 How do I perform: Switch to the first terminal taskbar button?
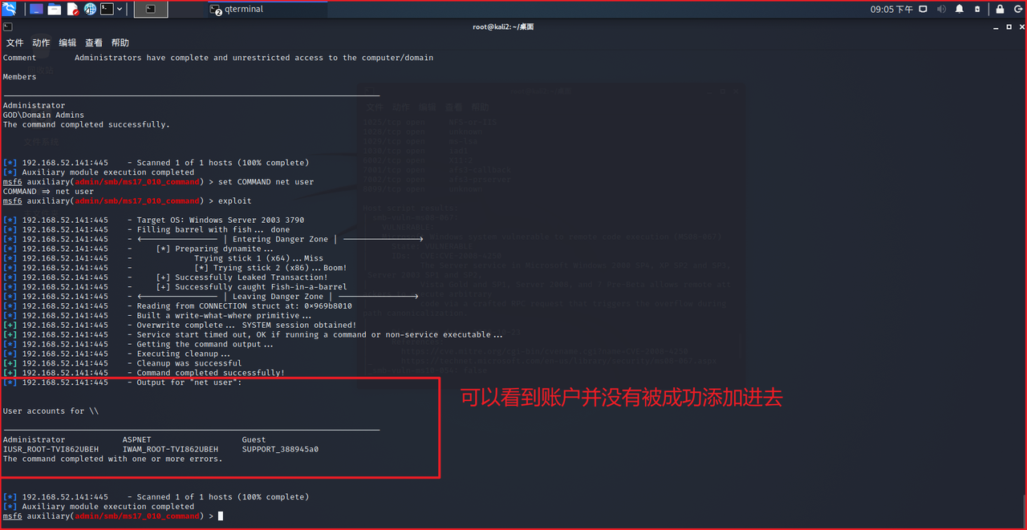pos(151,9)
